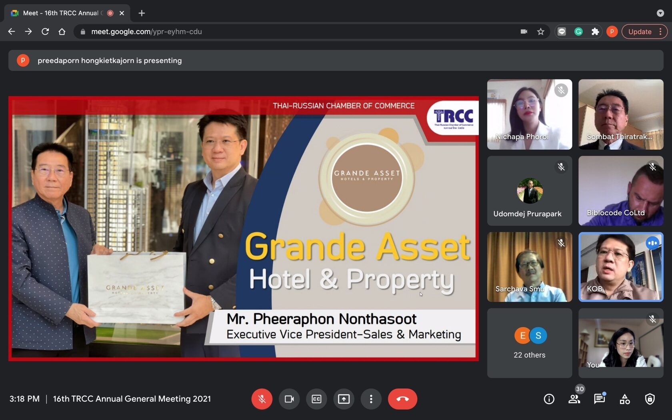This screenshot has height=420, width=672.
Task: Open a new browser tab
Action: [142, 13]
